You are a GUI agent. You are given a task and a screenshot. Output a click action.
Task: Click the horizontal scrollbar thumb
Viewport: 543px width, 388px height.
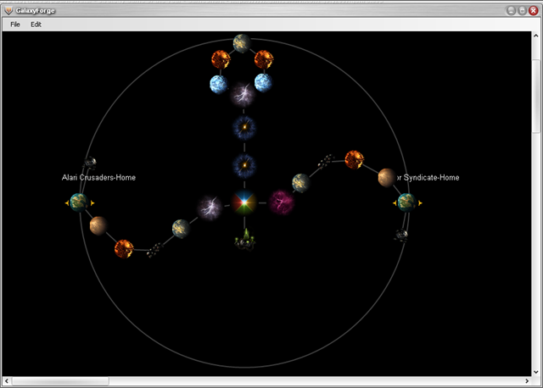pyautogui.click(x=60, y=380)
